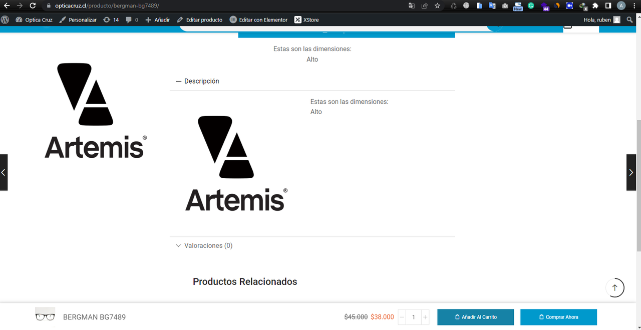Viewport: 641px width, 330px height.
Task: Open the blue video recorder extension
Action: (x=569, y=6)
